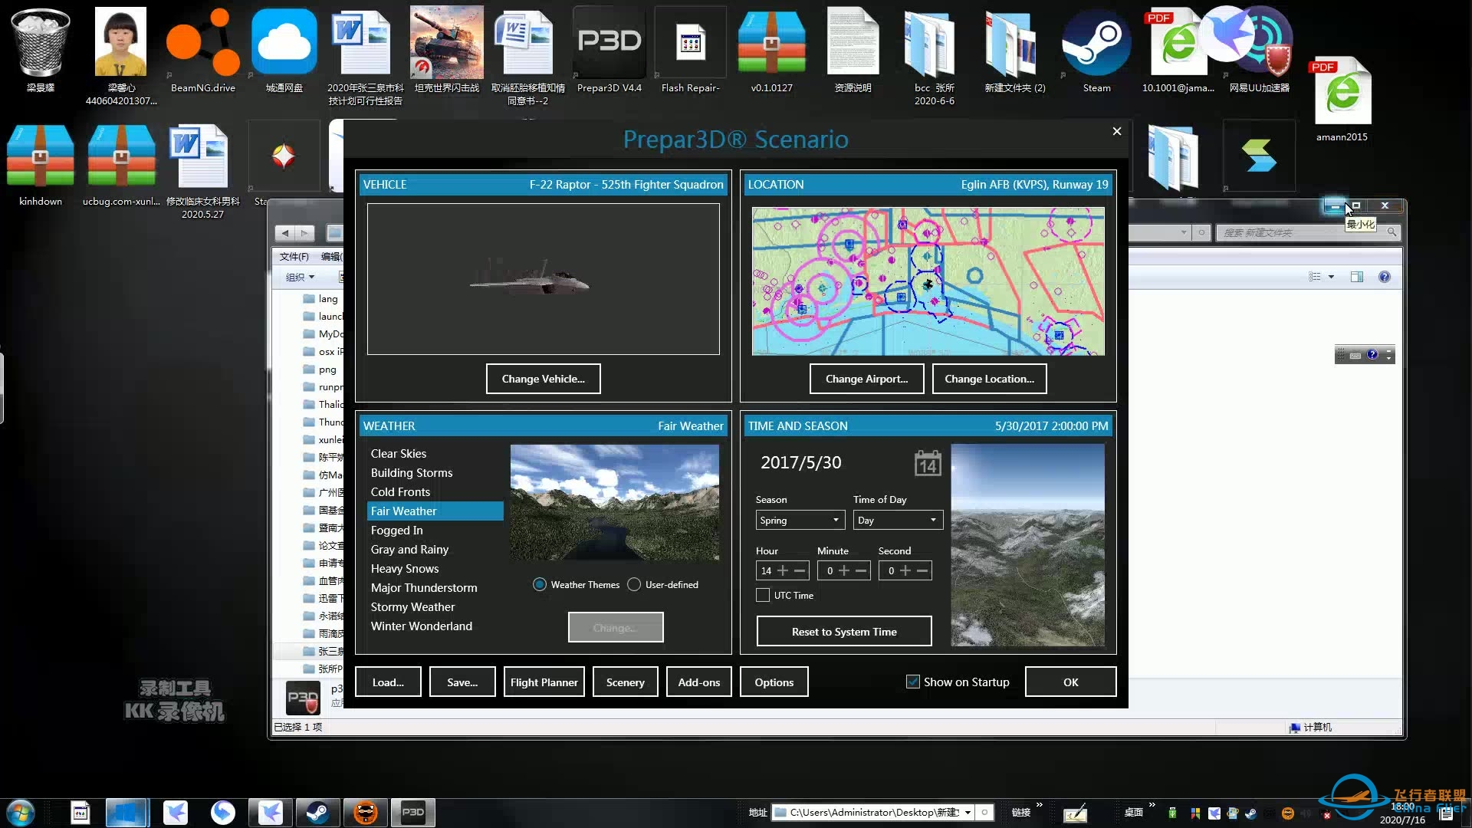Increase the Second value with plus
Image resolution: width=1472 pixels, height=828 pixels.
click(x=905, y=570)
